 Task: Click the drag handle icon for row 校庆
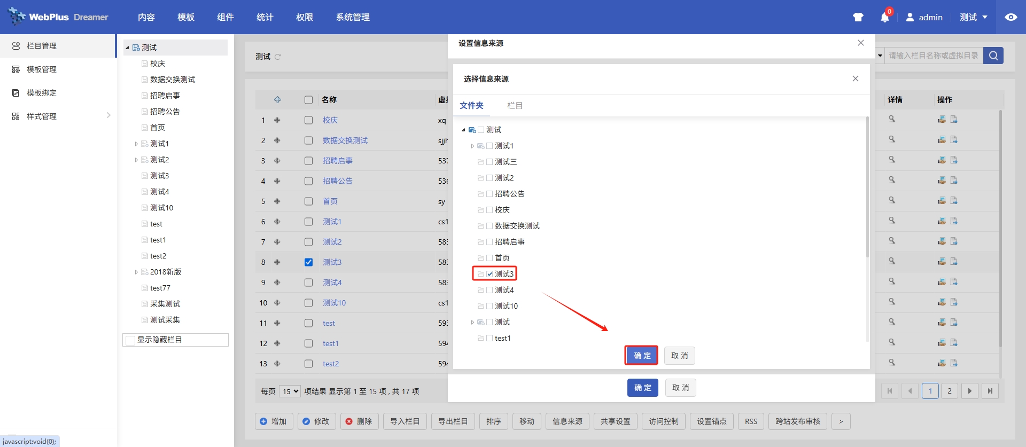(277, 120)
